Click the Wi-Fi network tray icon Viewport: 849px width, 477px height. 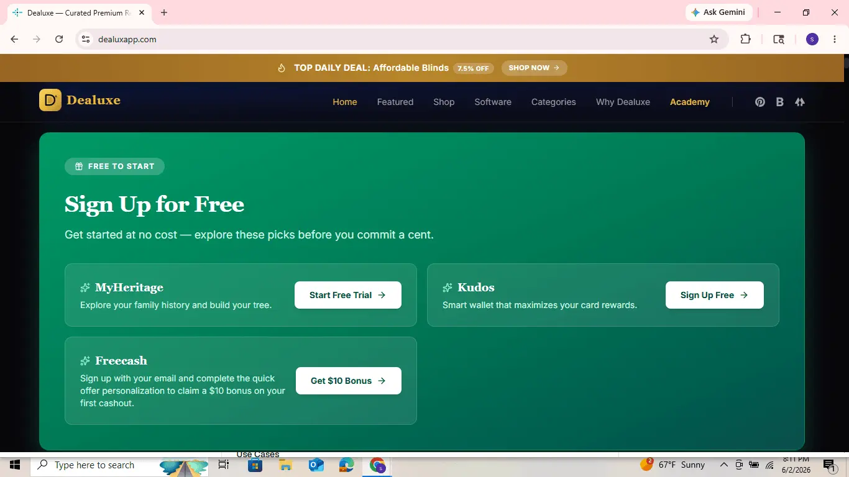point(769,465)
